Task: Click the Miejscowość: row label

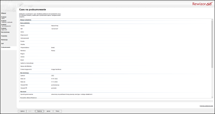Action: 24,35
